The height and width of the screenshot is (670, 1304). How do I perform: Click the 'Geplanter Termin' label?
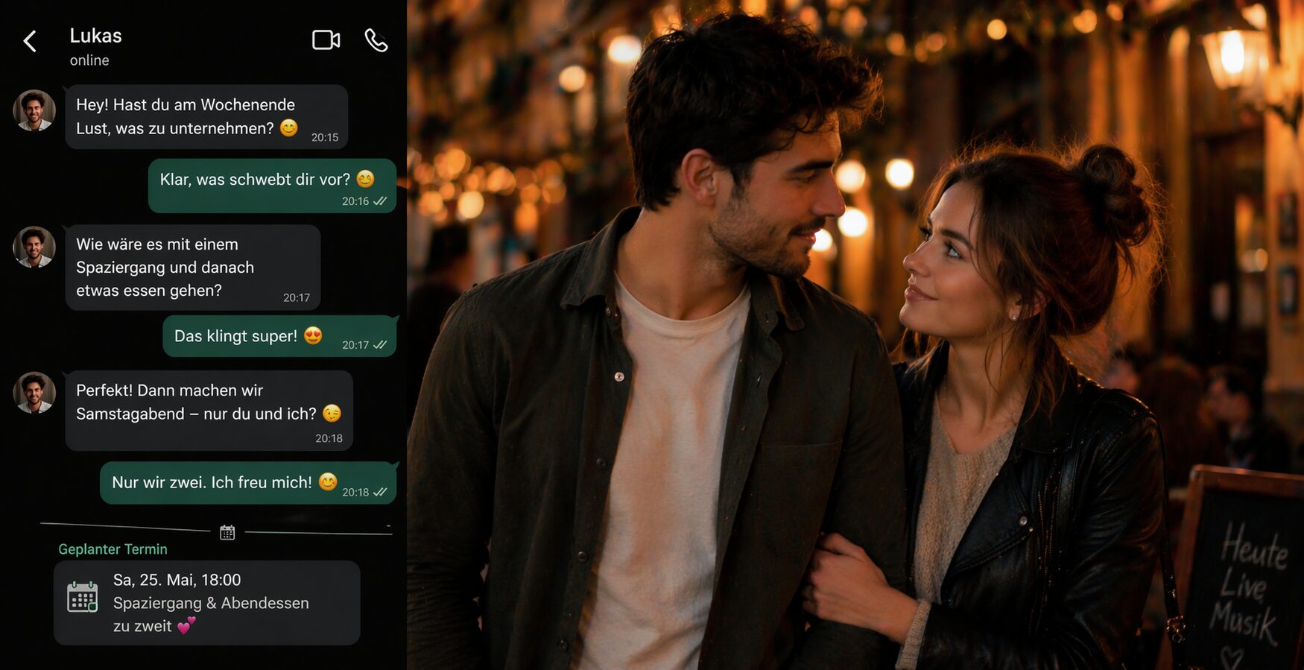tap(113, 549)
